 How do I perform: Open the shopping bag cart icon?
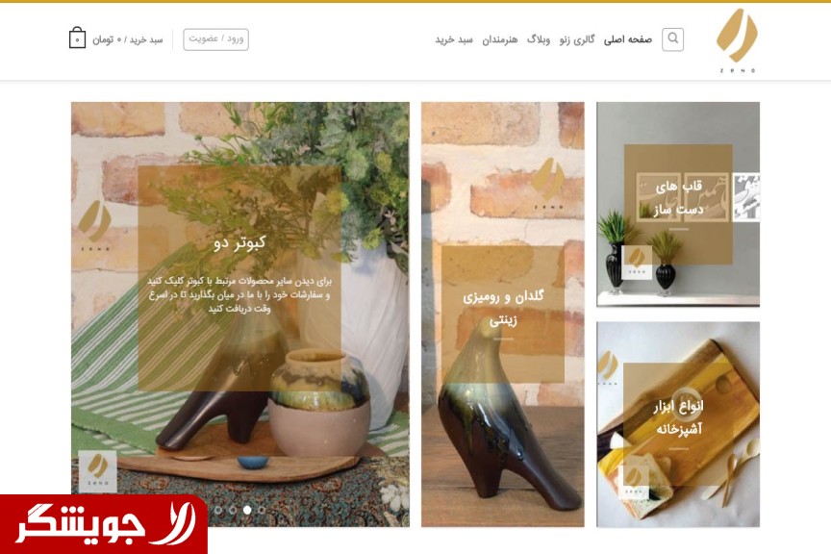[77, 38]
